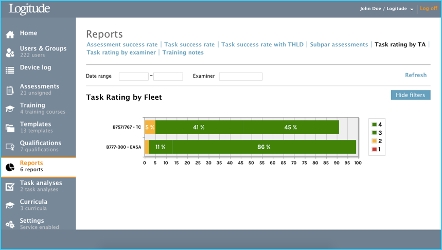Image resolution: width=442 pixels, height=250 pixels.
Task: Click the 5 % orange bar segment
Action: point(150,127)
